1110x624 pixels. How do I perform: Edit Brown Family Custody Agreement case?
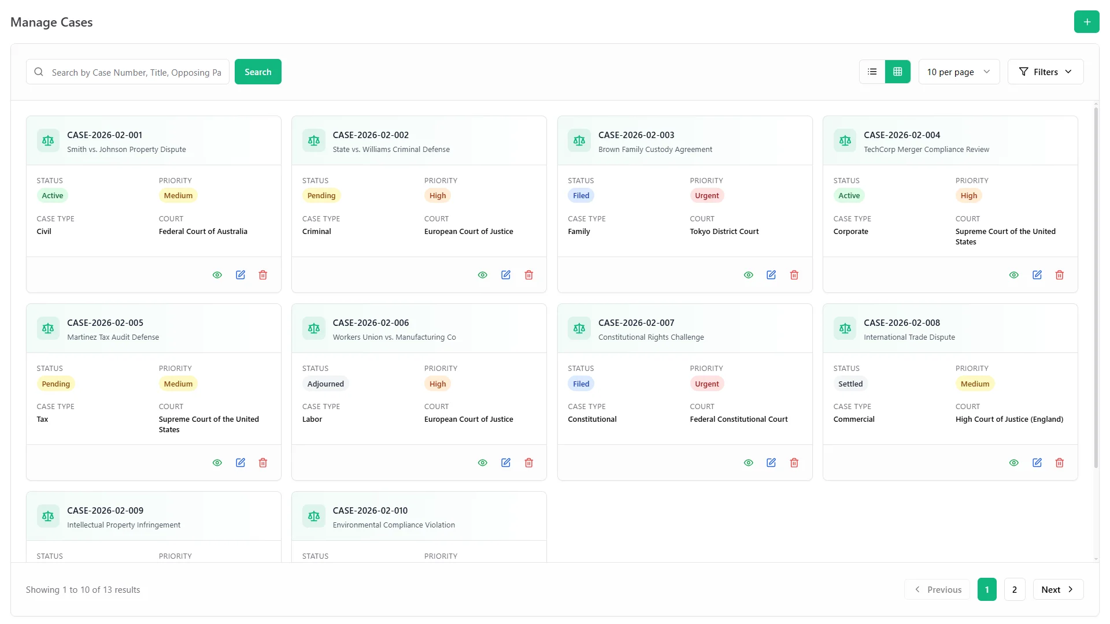[x=771, y=275]
